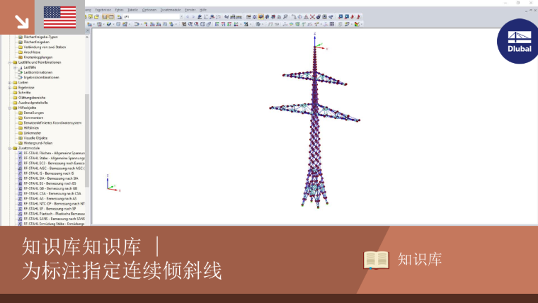Collapse the Lastfälle und Kombinationen node
Image resolution: width=538 pixels, height=303 pixels.
[x=10, y=62]
